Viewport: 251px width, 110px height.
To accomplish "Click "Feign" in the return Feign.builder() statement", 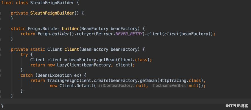I will [x=44, y=34].
